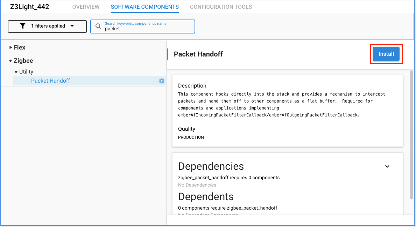Click the Z3Light_442 project title
416x227 pixels.
click(x=30, y=7)
